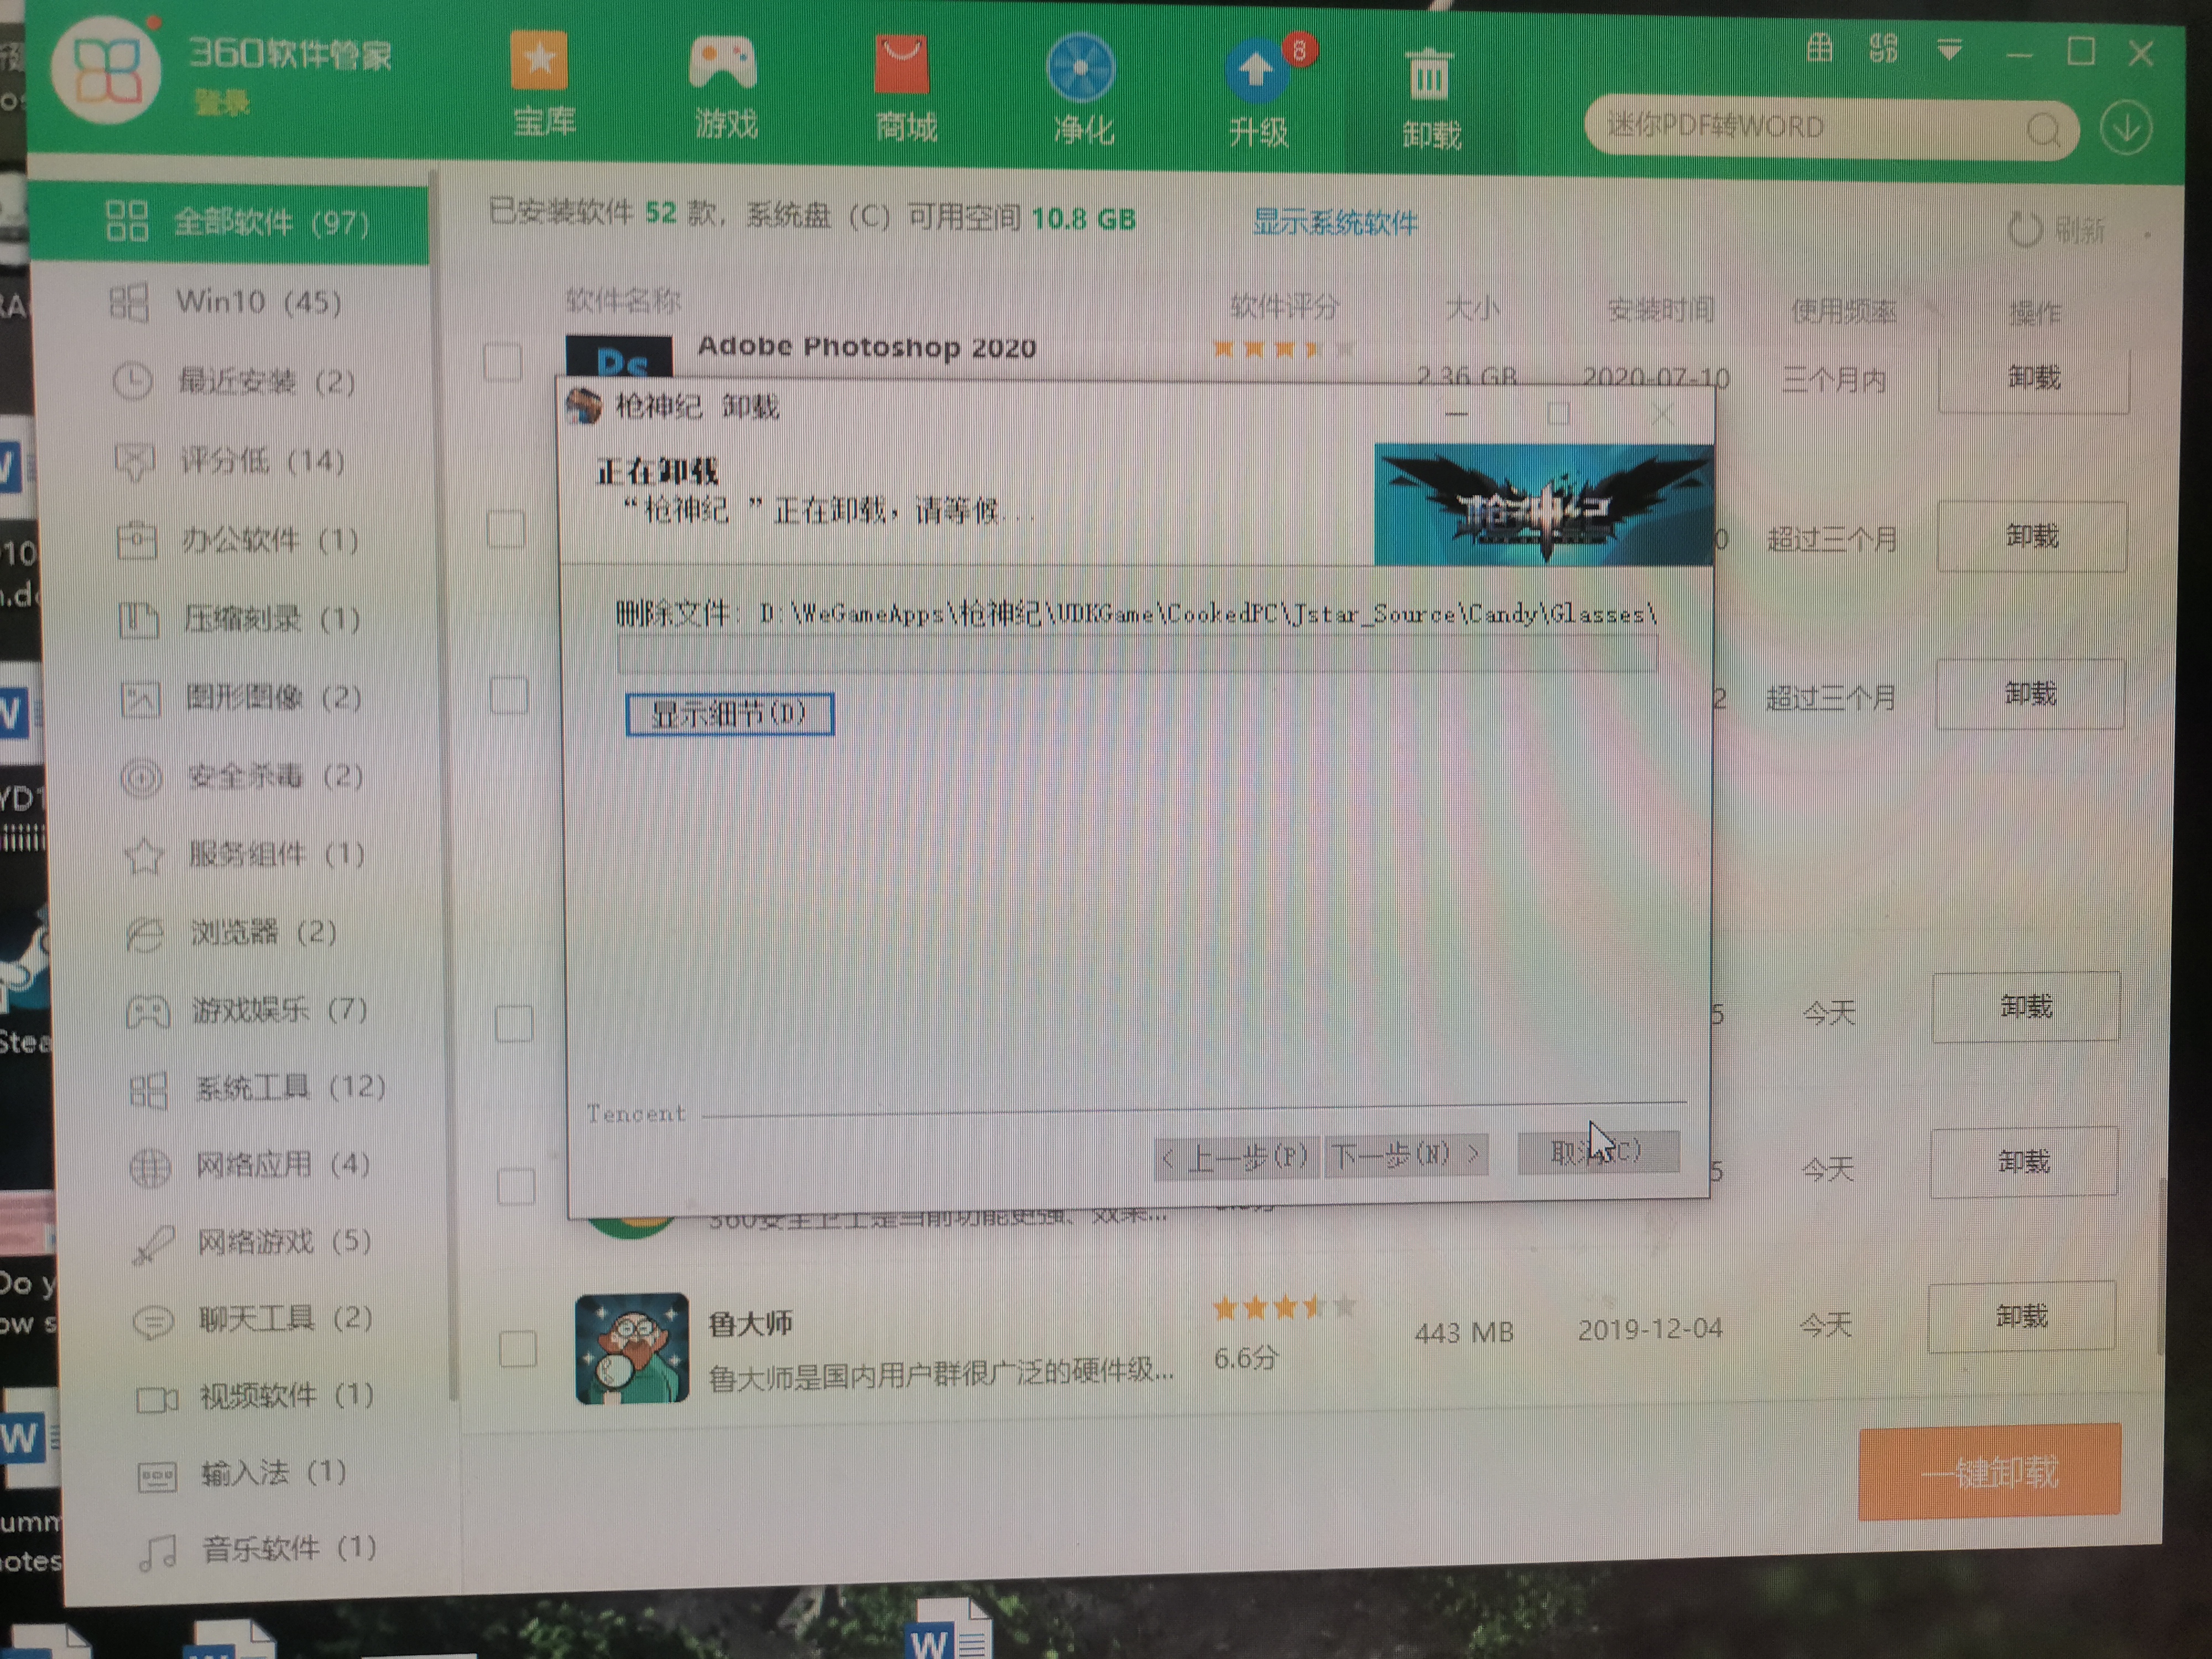Screen dimensions: 2212x1659
Task: Click the skin/apps icon in title bar
Action: pyautogui.click(x=1883, y=48)
